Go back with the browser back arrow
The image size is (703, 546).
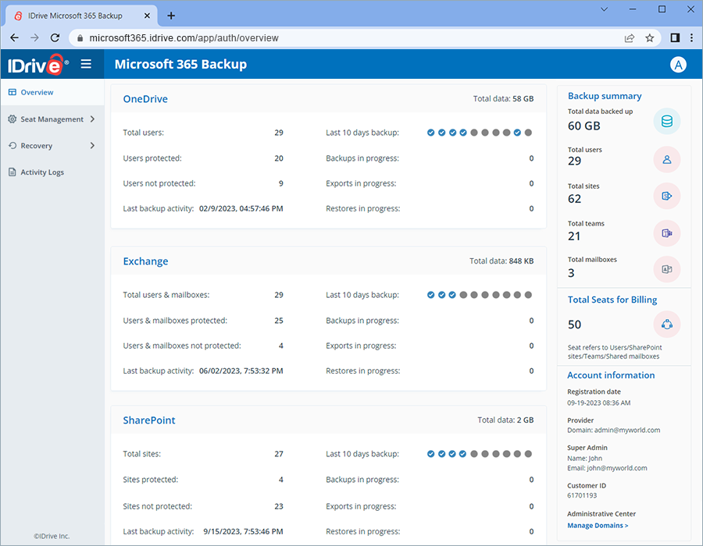point(14,38)
